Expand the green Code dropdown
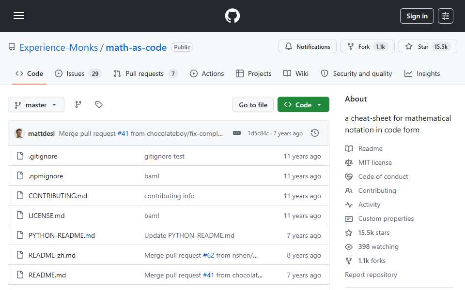Image resolution: width=465 pixels, height=290 pixels. (303, 105)
